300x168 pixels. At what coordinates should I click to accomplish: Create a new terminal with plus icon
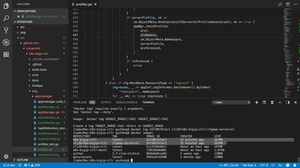[x=256, y=103]
